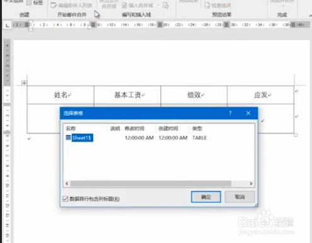The height and width of the screenshot is (243, 312).
Task: Click the help question mark in dialog
Action: coord(230,113)
